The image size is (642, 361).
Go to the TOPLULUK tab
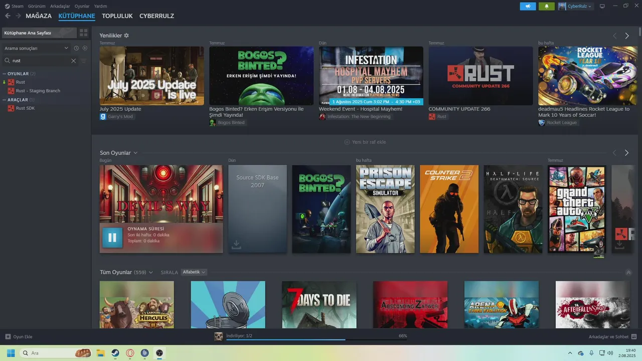pyautogui.click(x=117, y=16)
